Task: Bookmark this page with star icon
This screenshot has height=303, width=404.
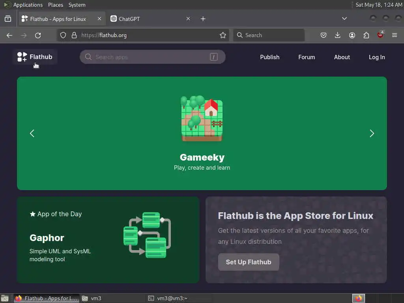Action: [223, 35]
